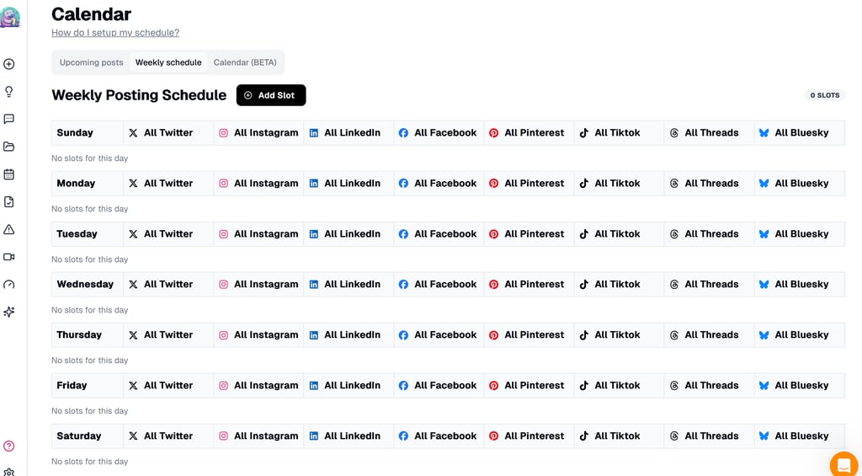Screen dimensions: 862x476
Task: Open the gauge analytics icon in sidebar
Action: tap(9, 285)
